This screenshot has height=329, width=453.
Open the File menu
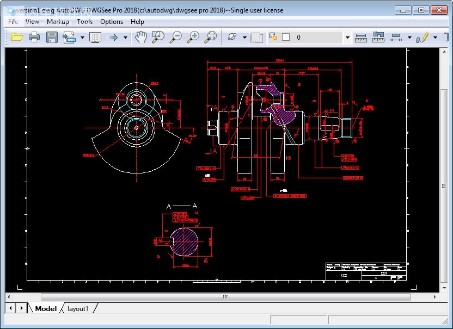[13, 22]
